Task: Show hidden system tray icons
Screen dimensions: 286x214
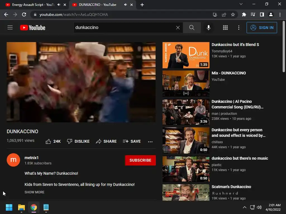Action: (x=245, y=207)
